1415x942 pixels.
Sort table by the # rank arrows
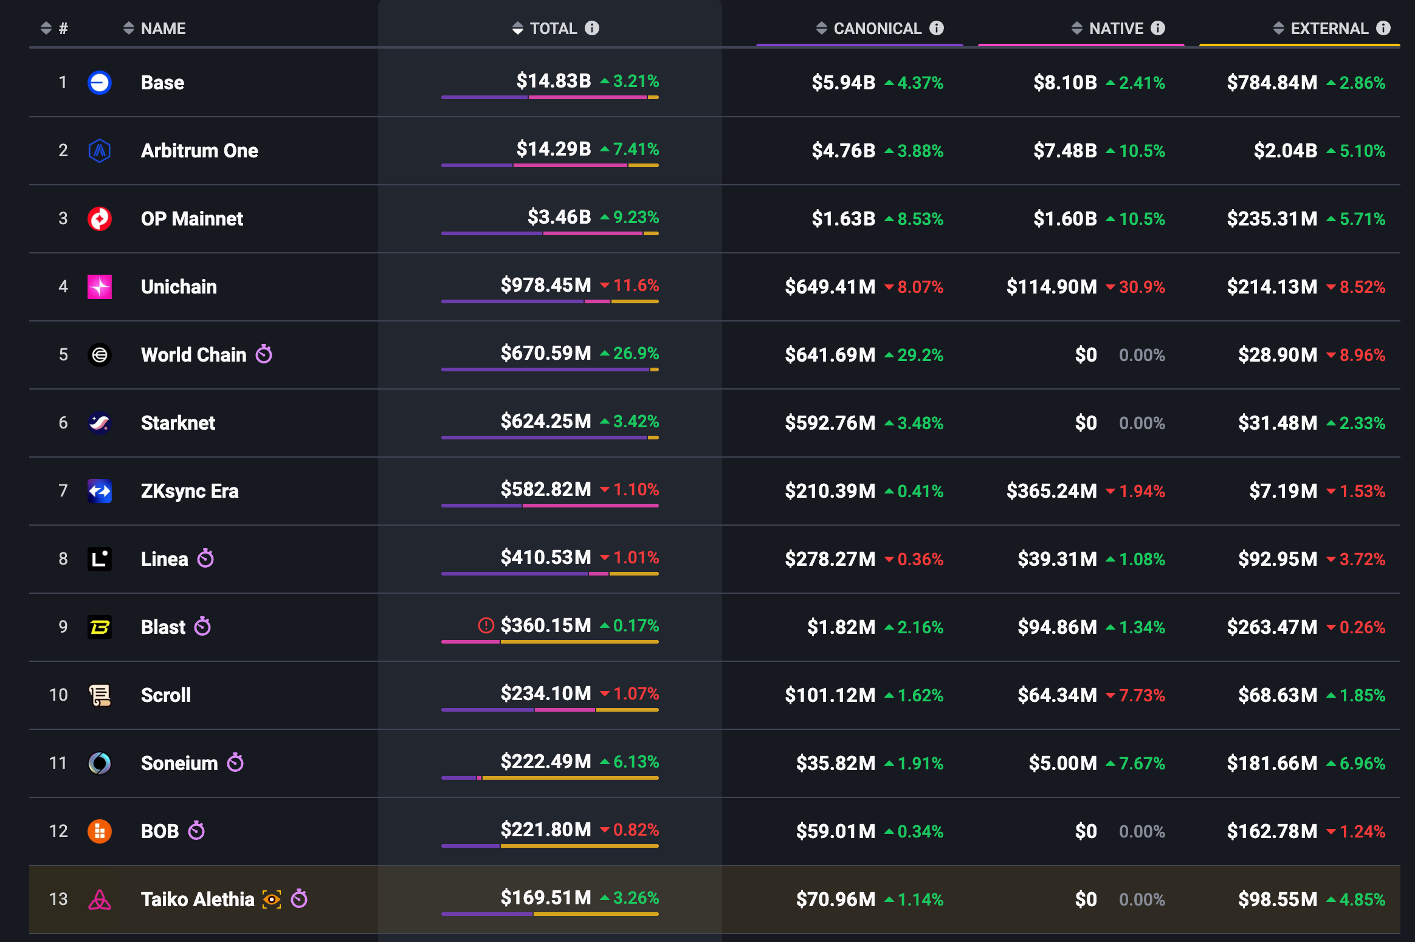(x=46, y=28)
